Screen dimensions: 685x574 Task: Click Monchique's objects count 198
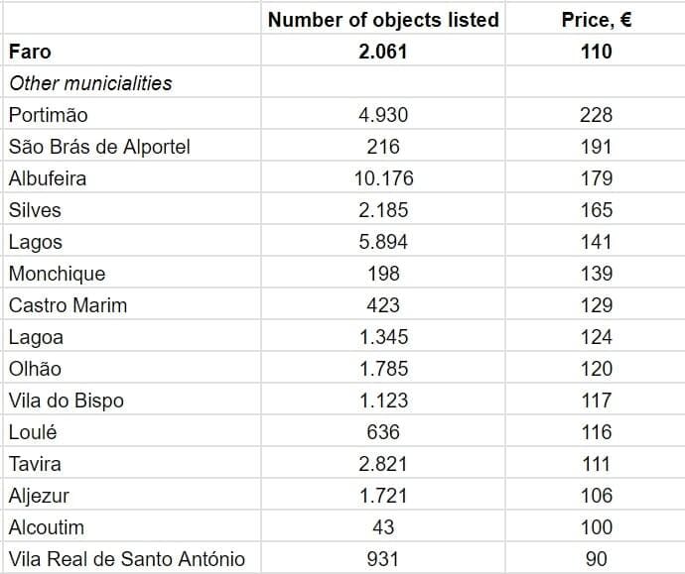383,274
